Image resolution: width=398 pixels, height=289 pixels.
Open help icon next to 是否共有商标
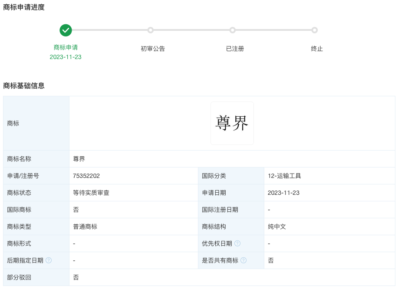click(x=243, y=260)
